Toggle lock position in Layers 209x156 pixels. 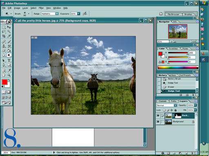pyautogui.click(x=172, y=110)
